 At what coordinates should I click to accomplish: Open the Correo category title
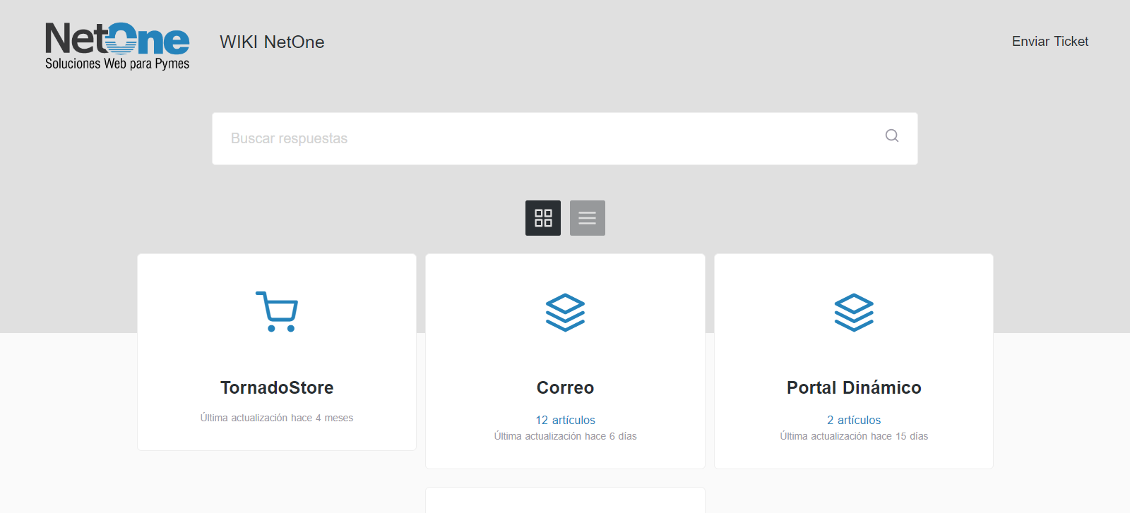565,387
